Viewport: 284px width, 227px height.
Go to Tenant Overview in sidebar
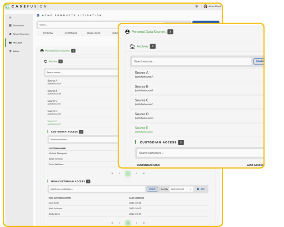tap(19, 34)
